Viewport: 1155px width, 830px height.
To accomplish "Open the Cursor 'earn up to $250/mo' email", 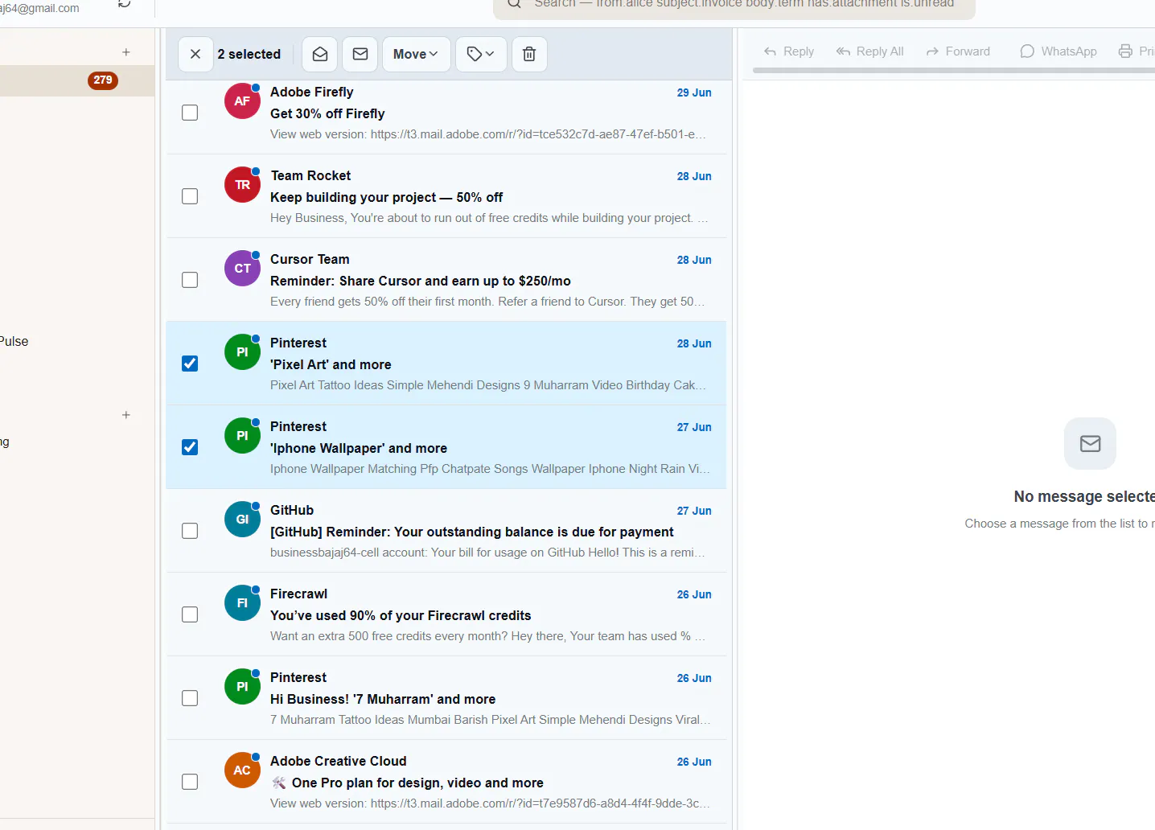I will tap(446, 280).
